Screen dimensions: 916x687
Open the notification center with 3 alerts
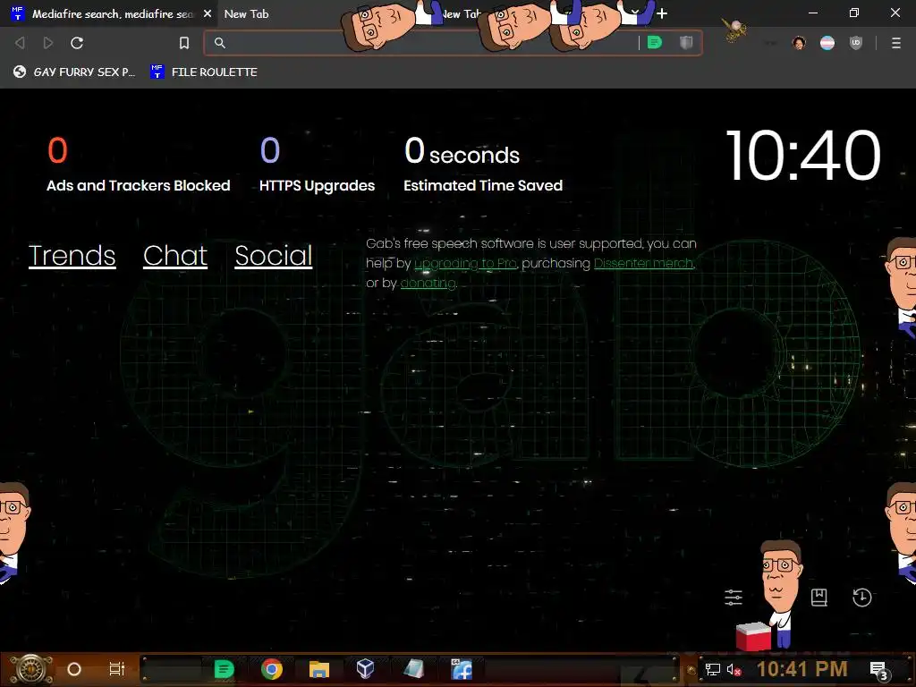(x=879, y=670)
